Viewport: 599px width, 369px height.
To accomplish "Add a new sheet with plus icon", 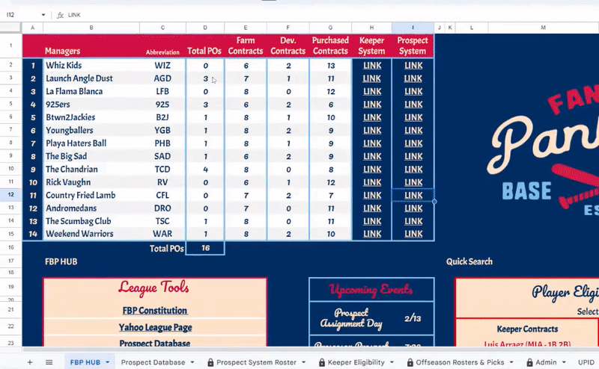I will [30, 362].
